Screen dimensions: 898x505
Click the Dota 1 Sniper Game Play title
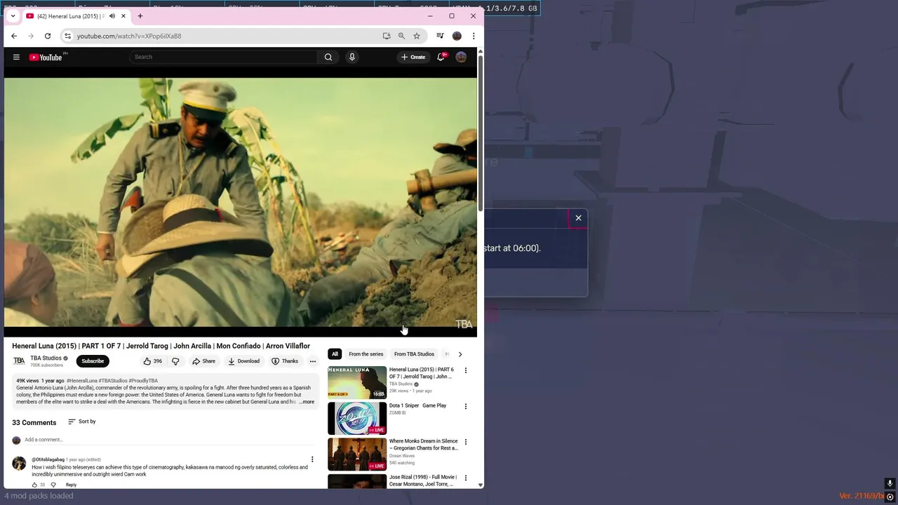tap(418, 405)
